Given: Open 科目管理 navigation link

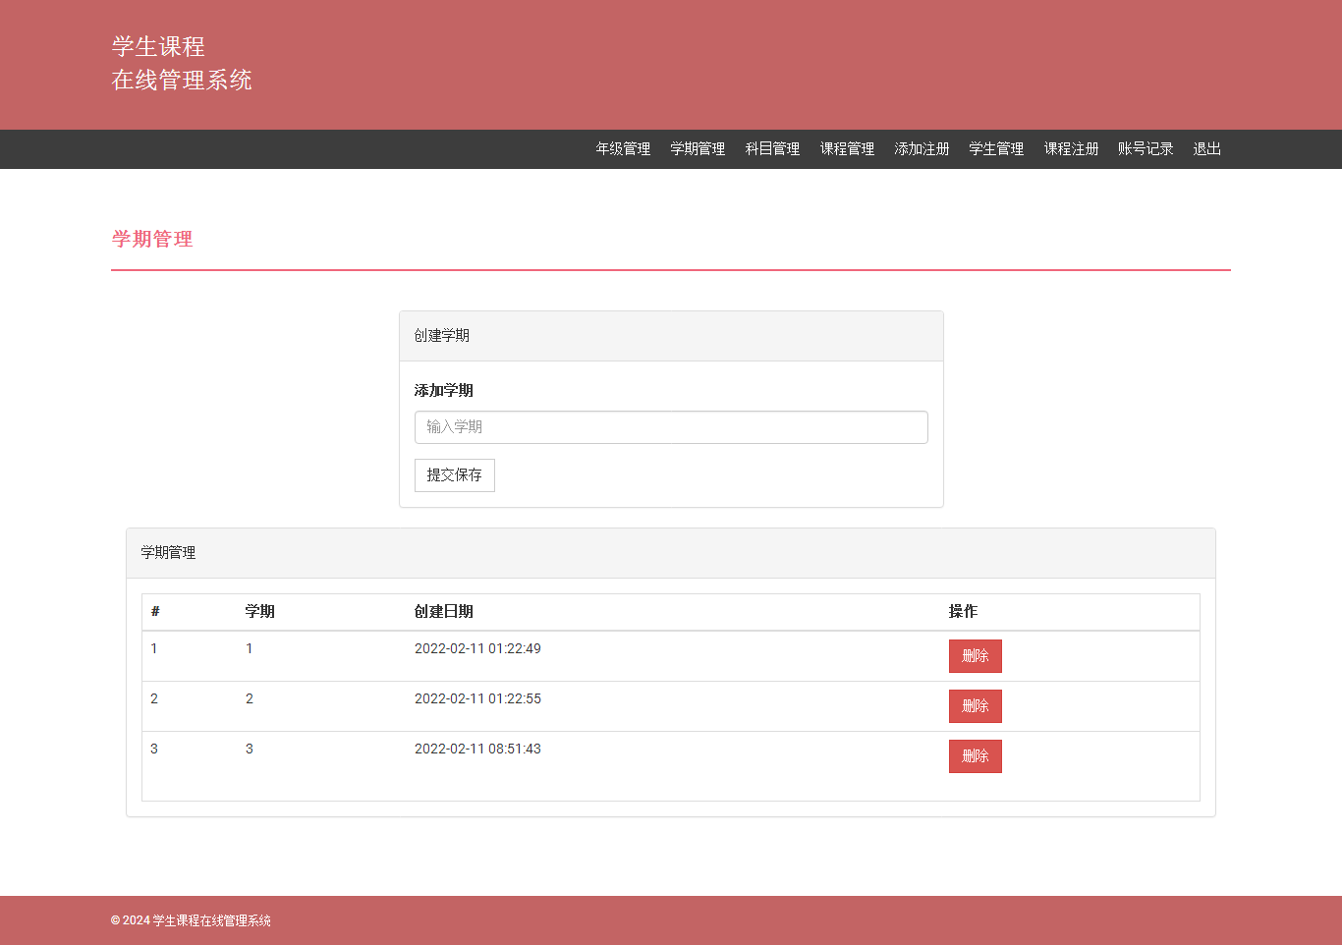Looking at the screenshot, I should click(772, 149).
